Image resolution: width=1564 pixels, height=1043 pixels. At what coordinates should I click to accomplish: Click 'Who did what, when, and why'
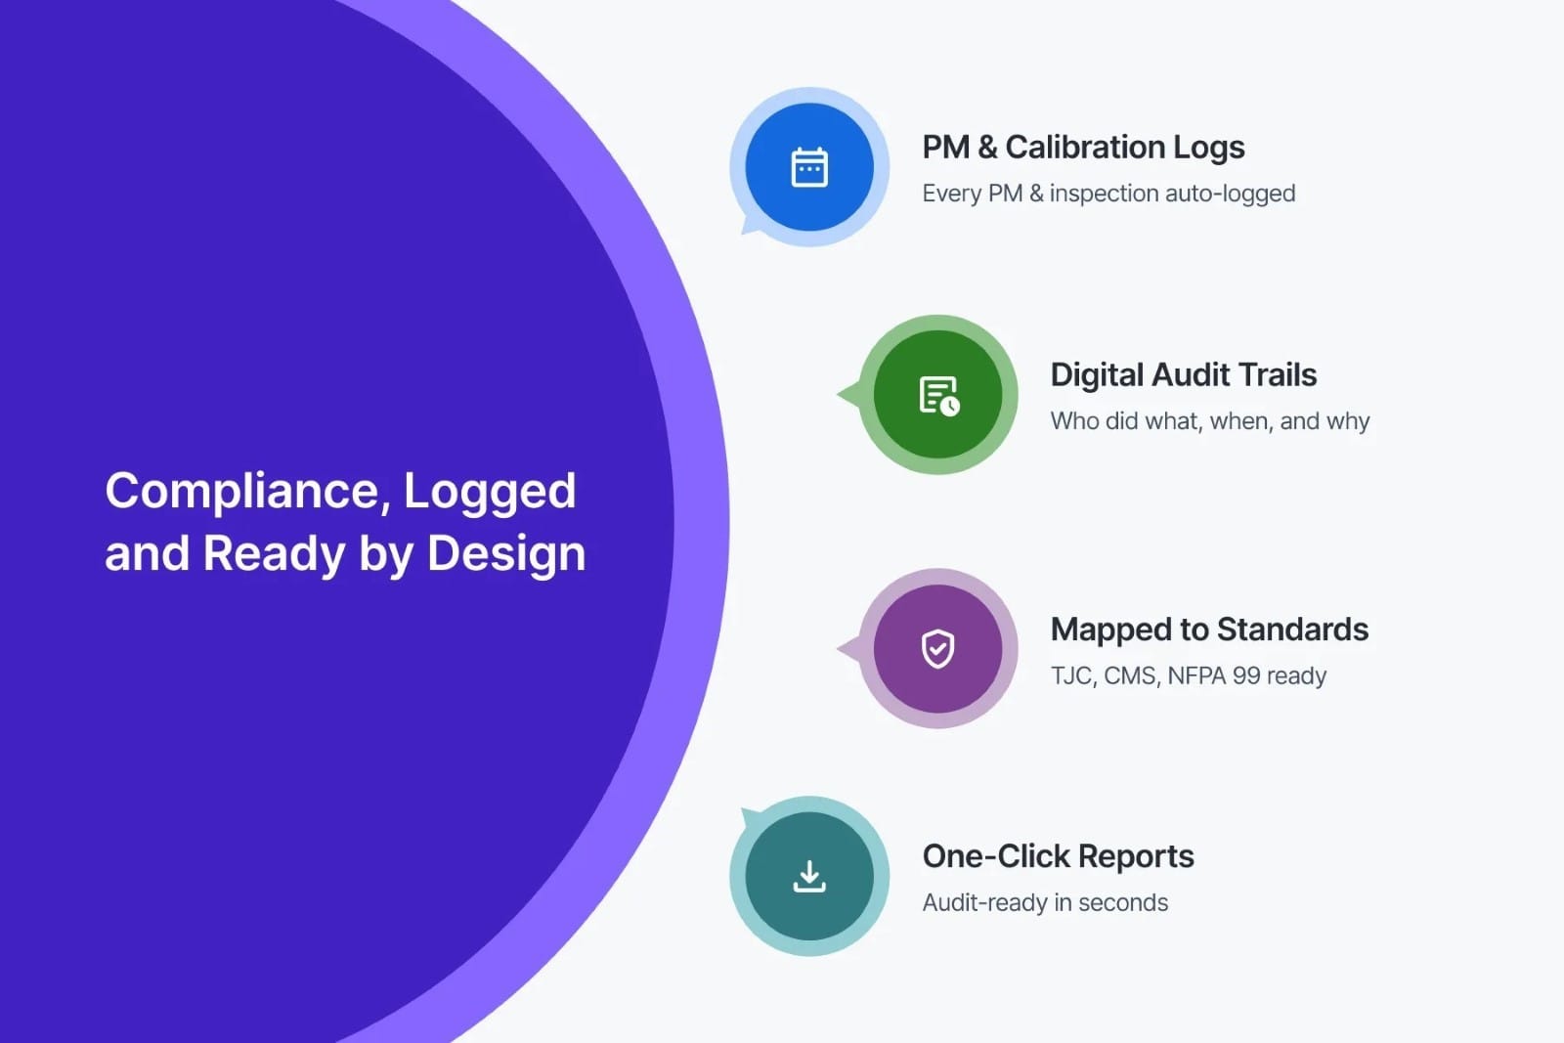(1209, 421)
